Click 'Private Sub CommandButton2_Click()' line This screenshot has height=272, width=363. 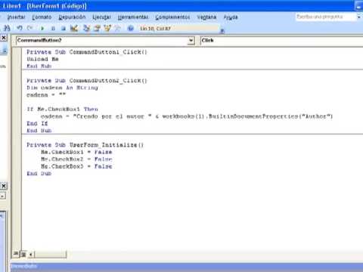pos(87,81)
